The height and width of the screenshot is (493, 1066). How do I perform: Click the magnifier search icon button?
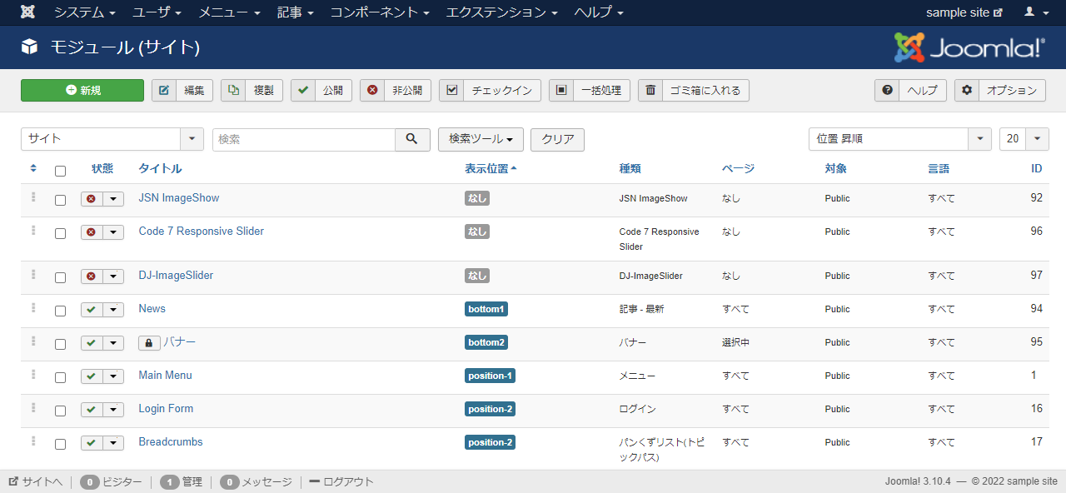point(412,139)
